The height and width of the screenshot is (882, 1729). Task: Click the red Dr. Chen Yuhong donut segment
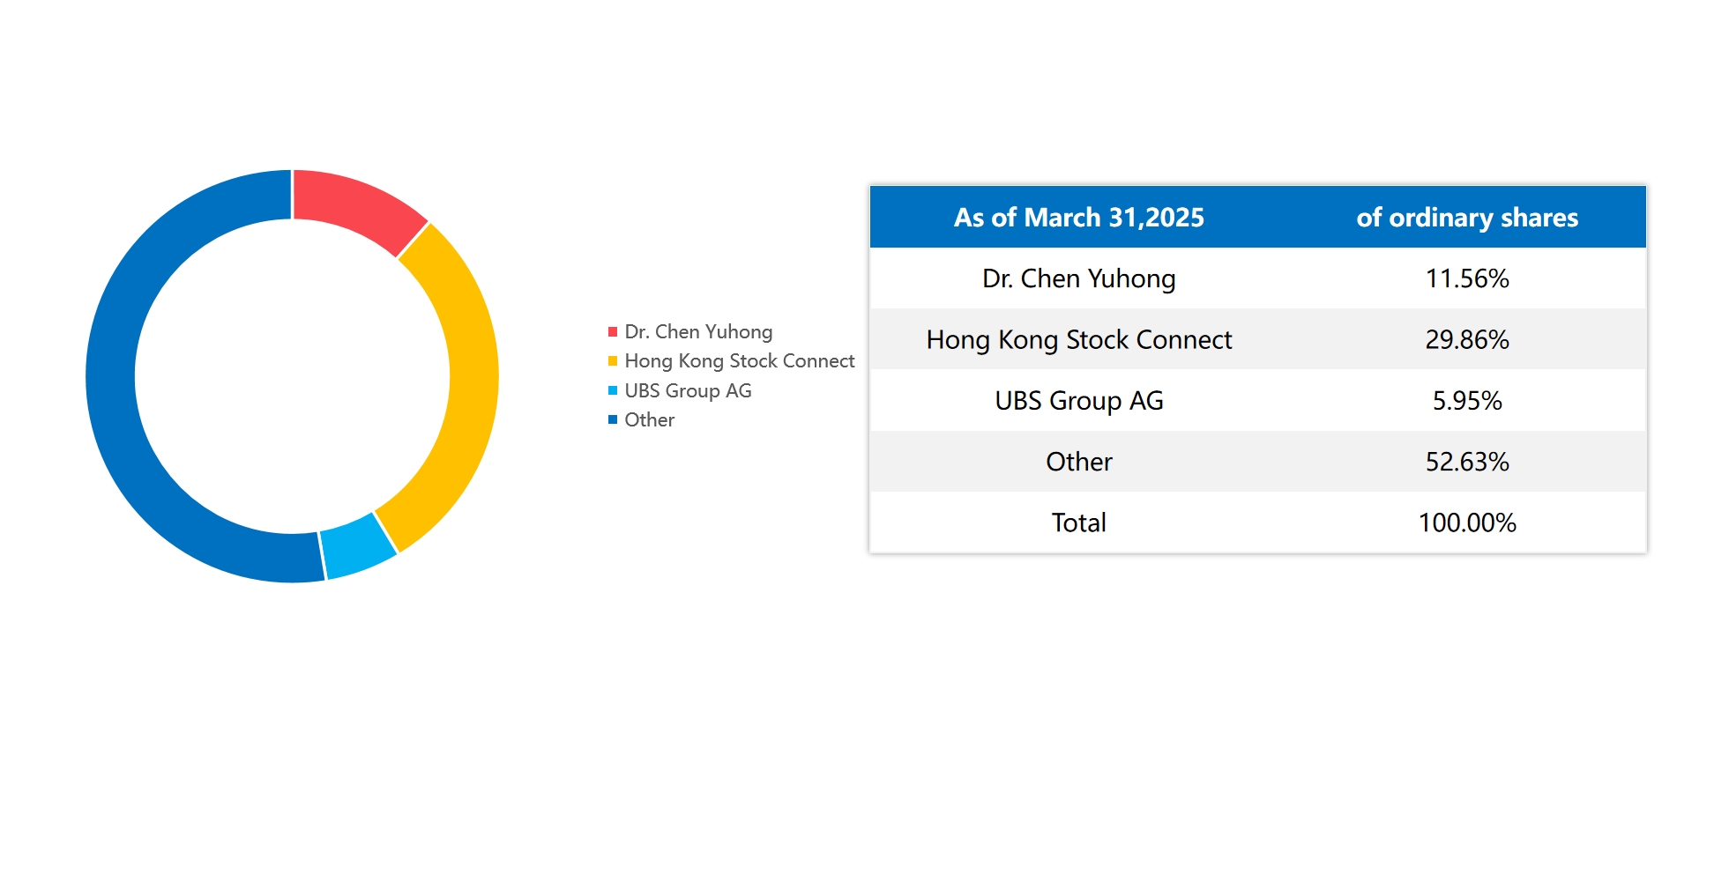(359, 206)
